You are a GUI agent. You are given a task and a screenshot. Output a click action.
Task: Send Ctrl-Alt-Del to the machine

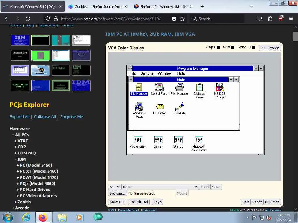click(139, 202)
